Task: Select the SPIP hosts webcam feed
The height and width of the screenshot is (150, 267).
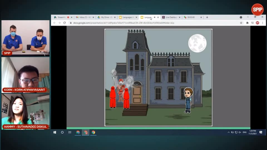Action: 26,38
